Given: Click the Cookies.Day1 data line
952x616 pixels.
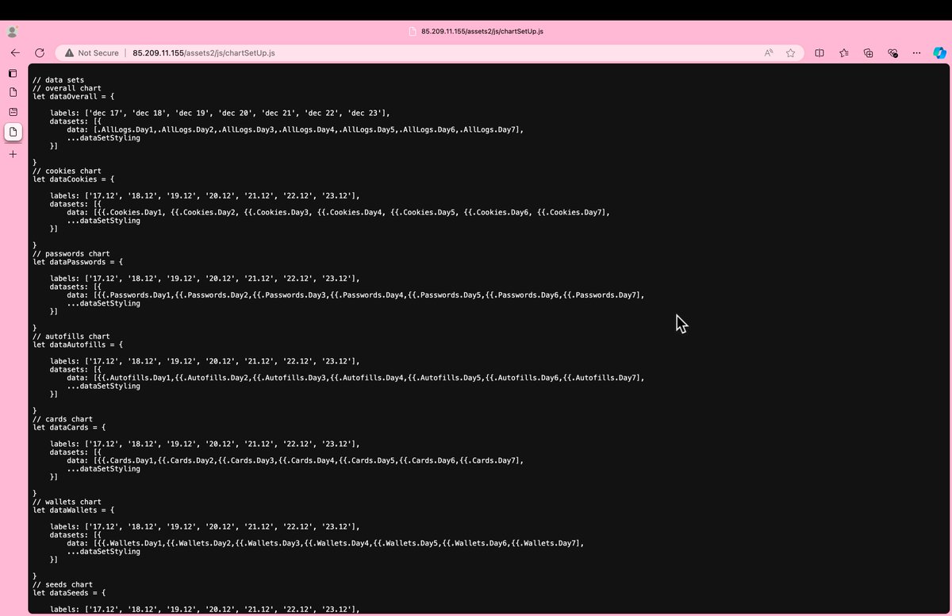Looking at the screenshot, I should (338, 212).
